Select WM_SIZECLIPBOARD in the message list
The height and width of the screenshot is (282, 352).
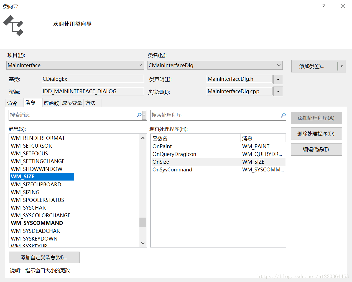point(36,184)
